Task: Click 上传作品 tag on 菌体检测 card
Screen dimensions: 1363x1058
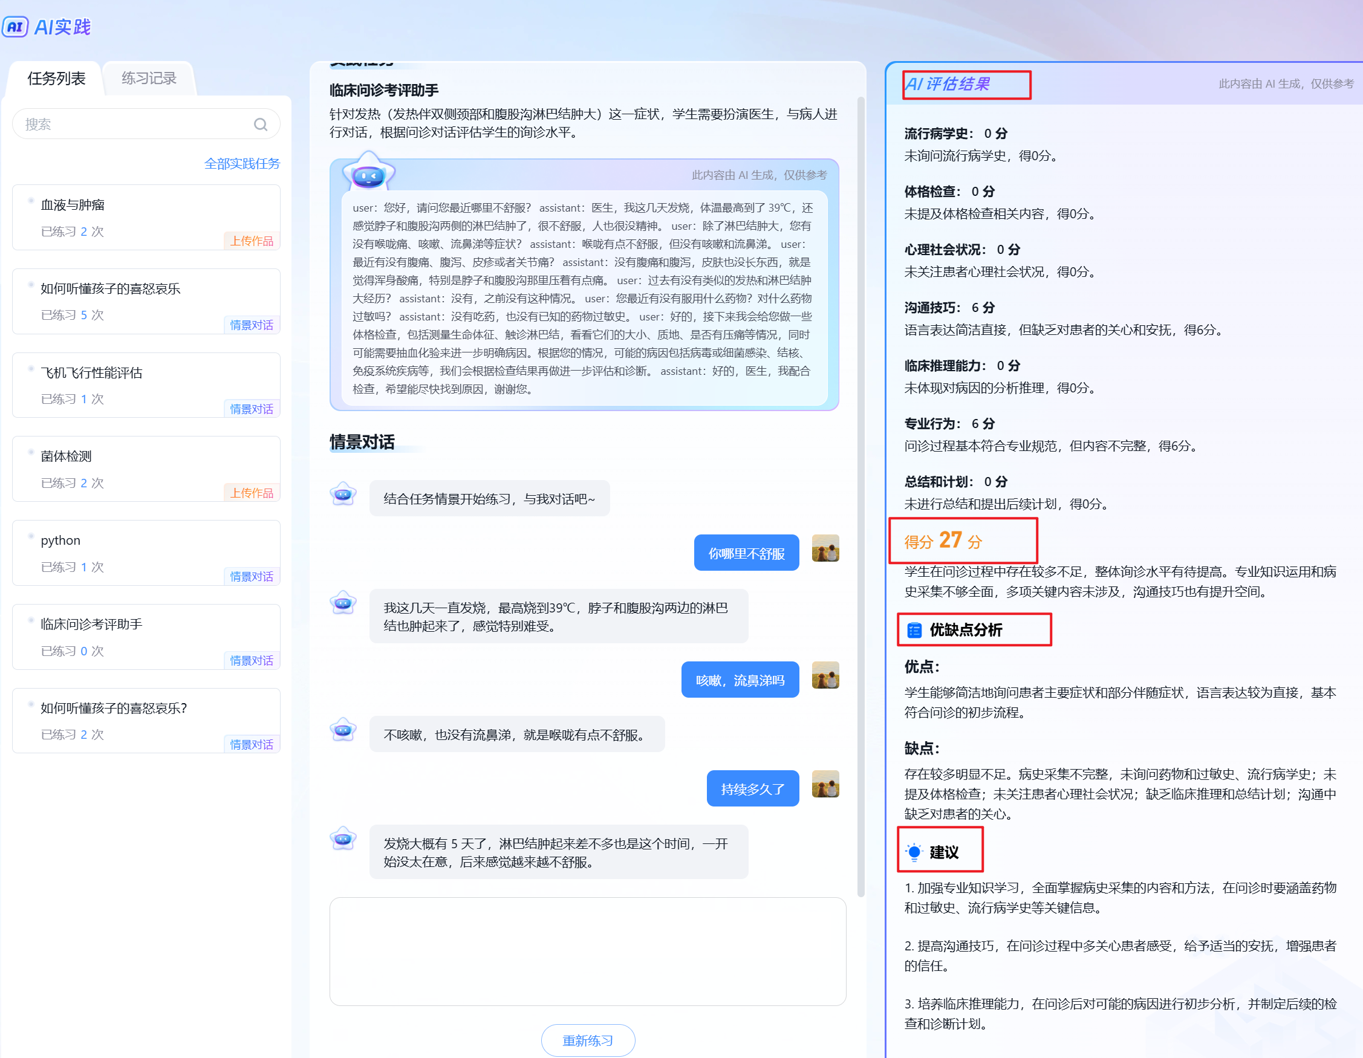Action: (x=252, y=493)
